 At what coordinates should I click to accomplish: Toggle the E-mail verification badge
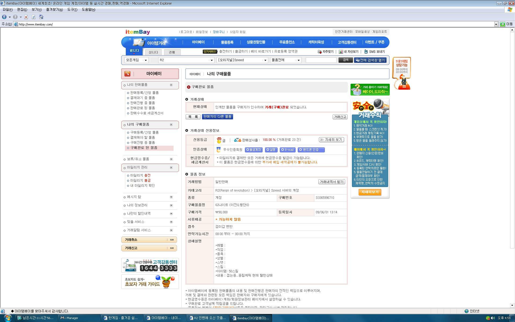[x=287, y=150]
